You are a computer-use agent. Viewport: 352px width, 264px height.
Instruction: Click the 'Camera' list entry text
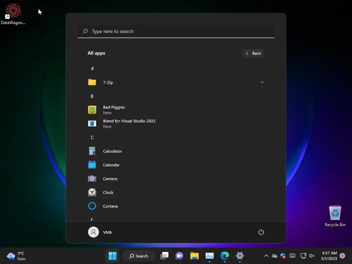pyautogui.click(x=110, y=179)
